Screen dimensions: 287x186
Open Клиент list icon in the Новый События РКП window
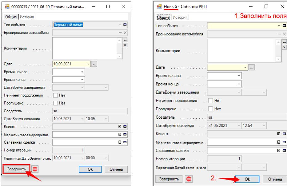279,134
